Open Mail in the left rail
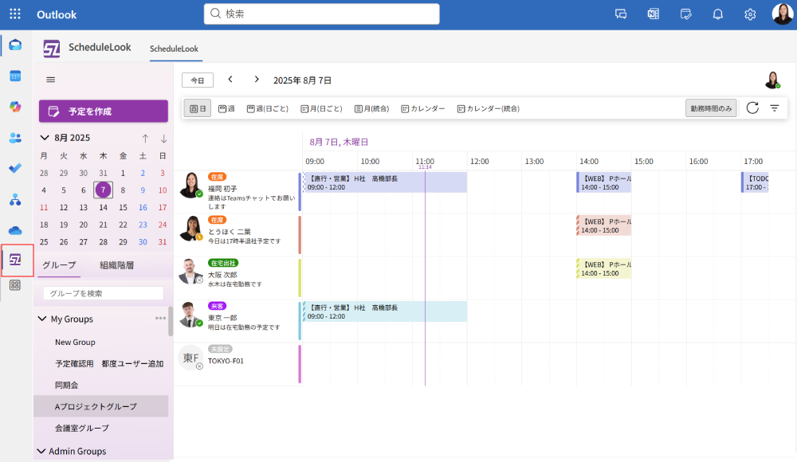Viewport: 797px width, 462px height. (15, 45)
